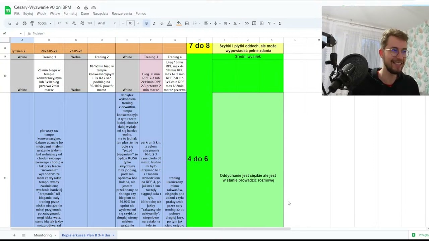Decrease decimal places icon
429x241 pixels.
tap(74, 23)
